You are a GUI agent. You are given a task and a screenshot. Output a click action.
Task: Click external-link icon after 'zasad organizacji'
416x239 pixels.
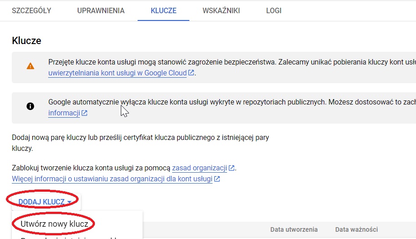(231, 168)
